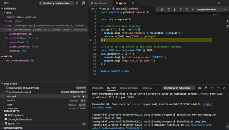The width and height of the screenshot is (229, 130).
Task: Switch to the Debug Console tab
Action: [129, 88]
